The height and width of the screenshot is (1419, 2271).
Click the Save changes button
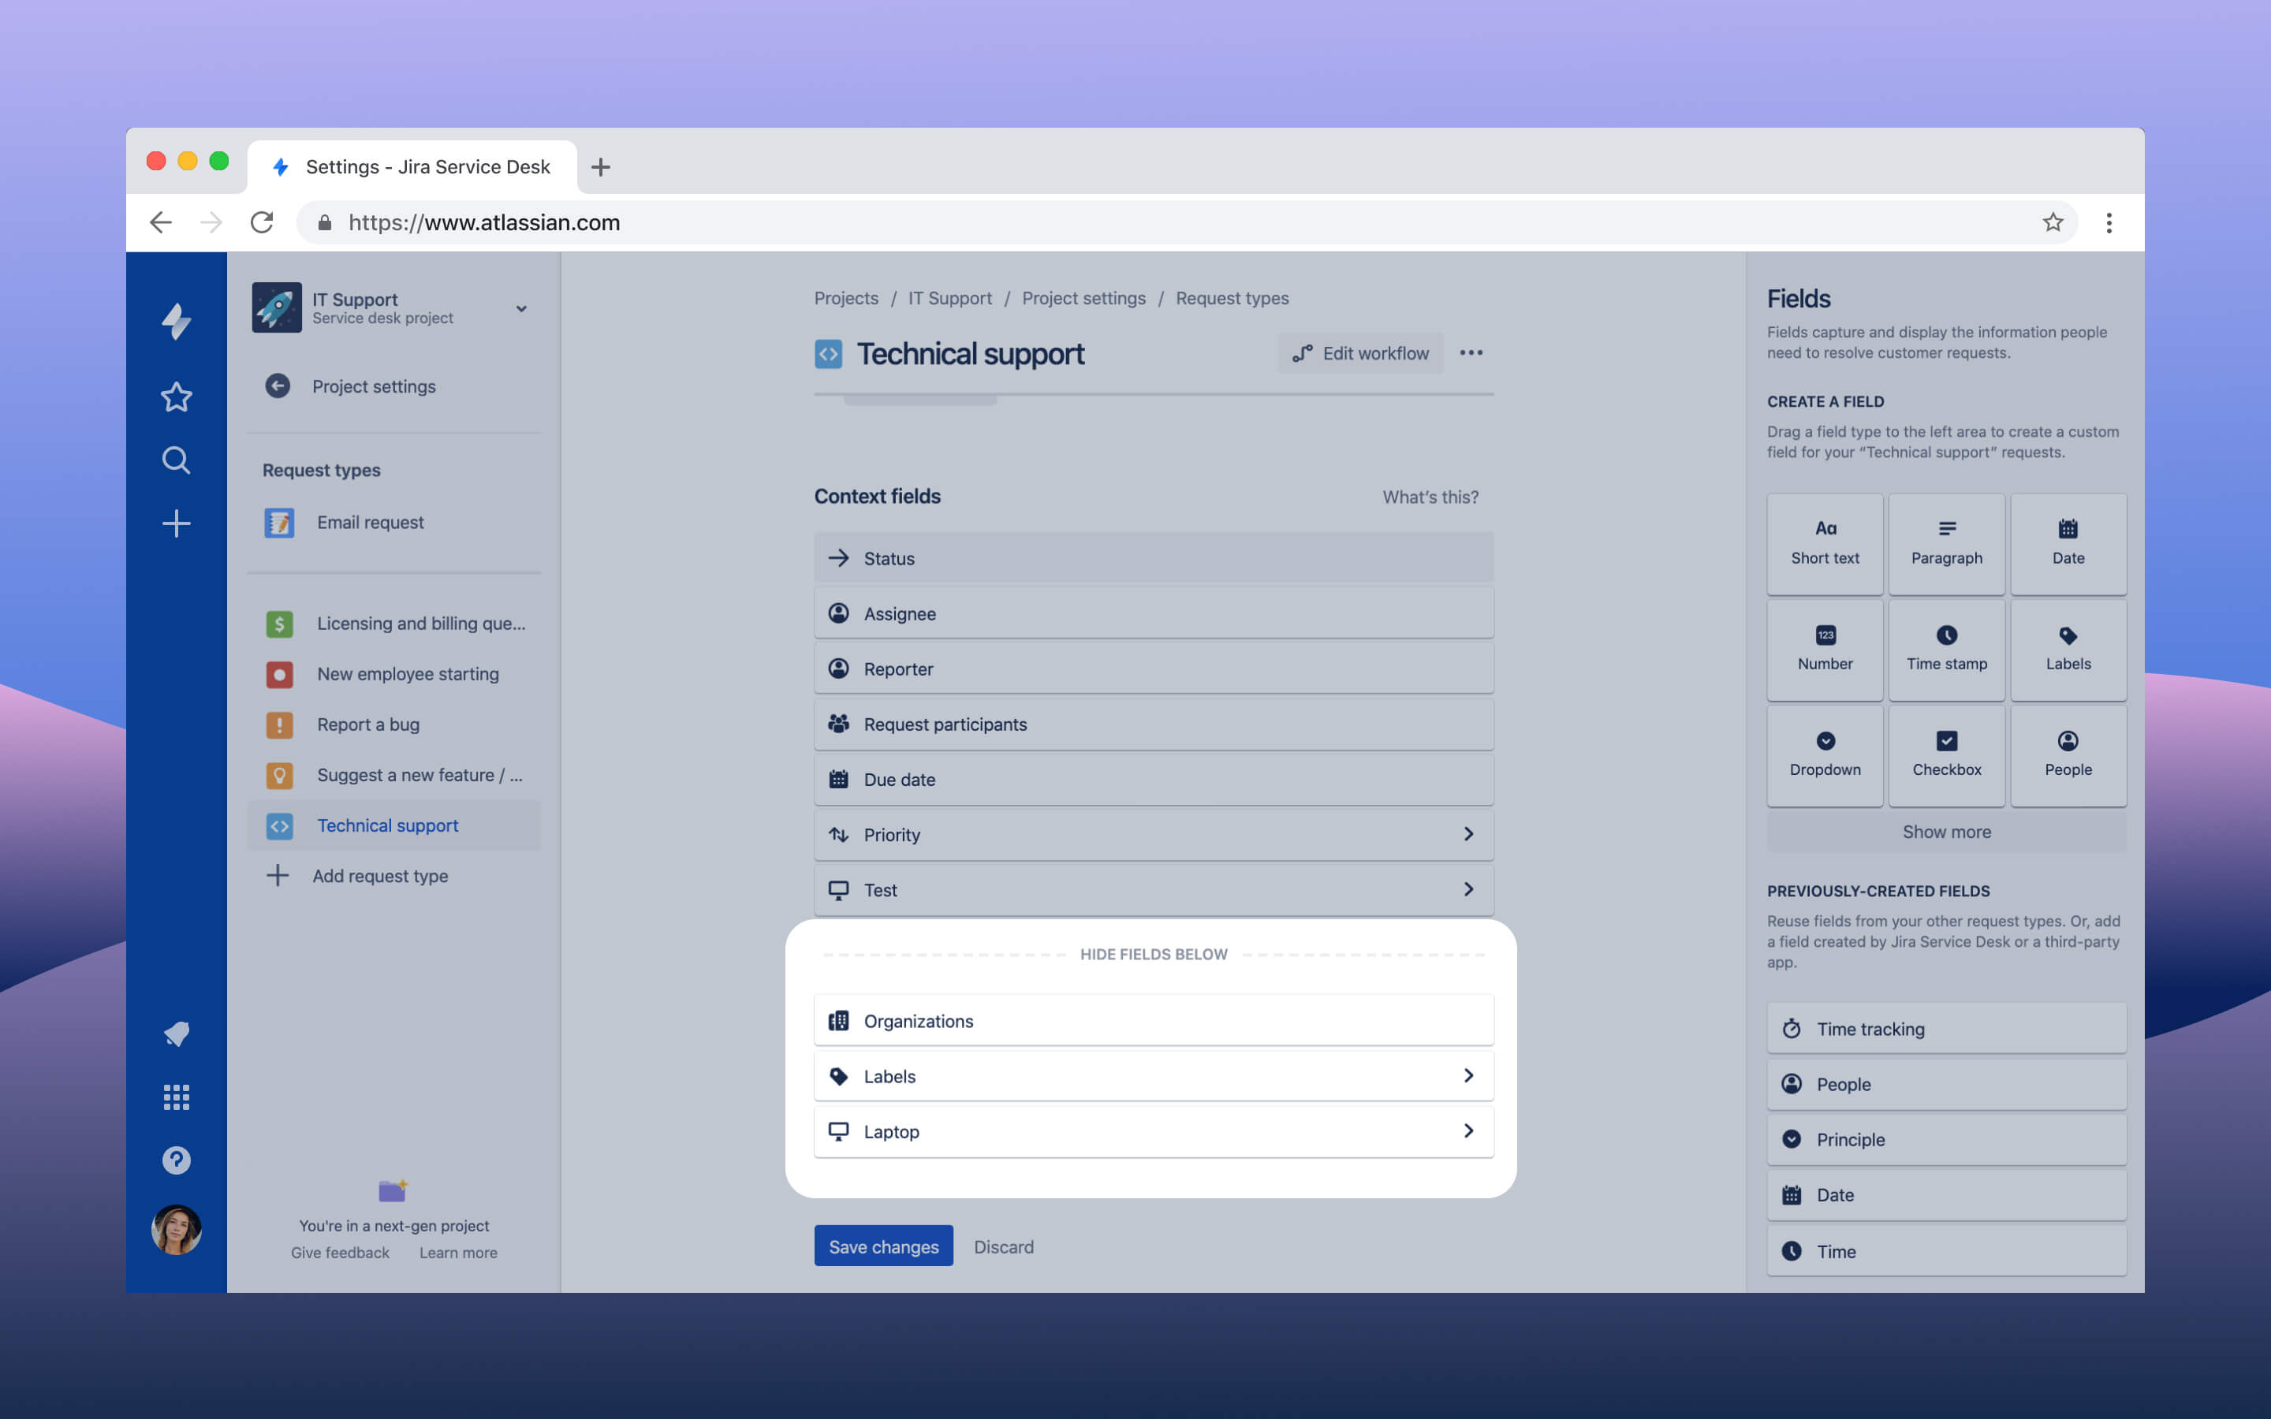coord(883,1246)
